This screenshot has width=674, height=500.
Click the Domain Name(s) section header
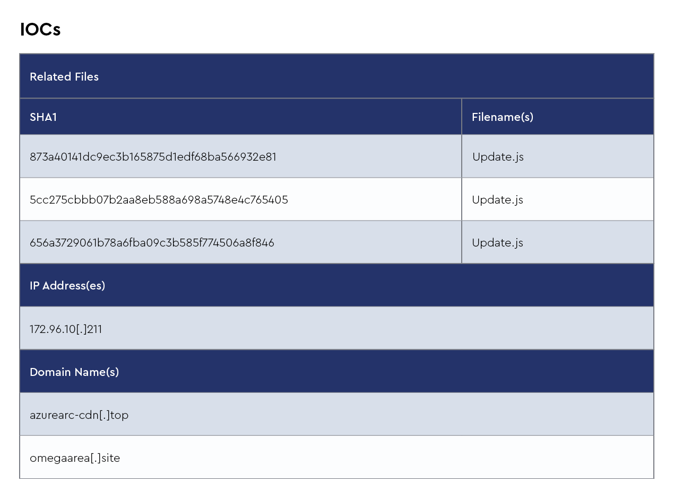(74, 372)
